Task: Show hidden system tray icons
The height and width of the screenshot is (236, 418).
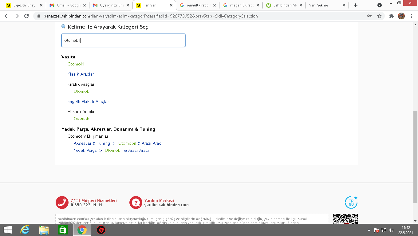Action: point(369,230)
